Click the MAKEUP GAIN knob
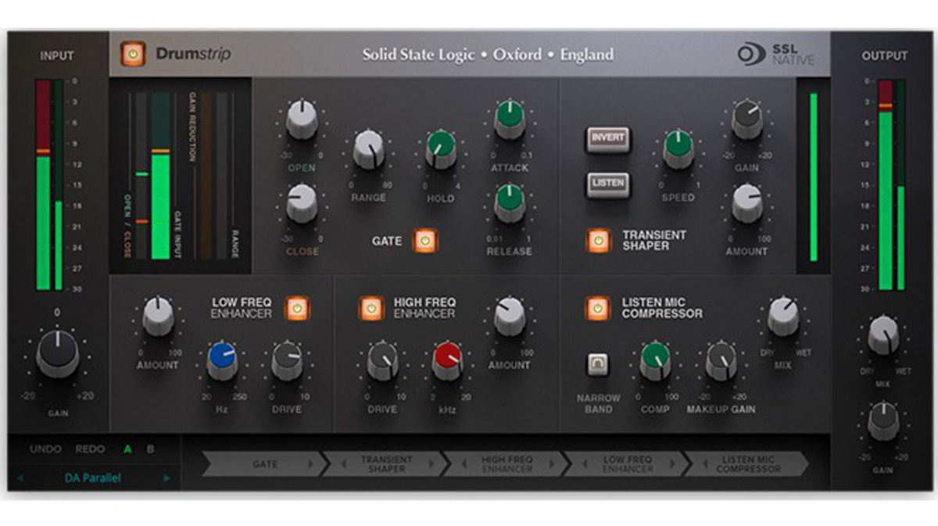This screenshot has width=938, height=526. [721, 360]
